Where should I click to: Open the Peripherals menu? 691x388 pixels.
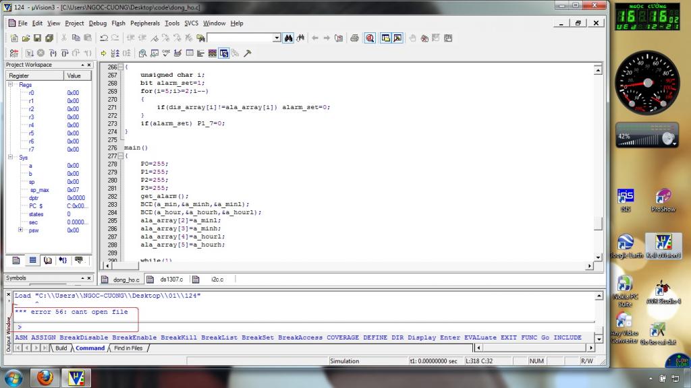click(145, 23)
